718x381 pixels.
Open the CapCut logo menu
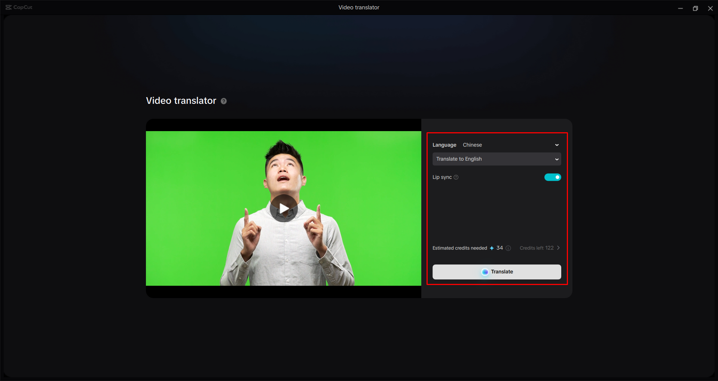(x=18, y=7)
